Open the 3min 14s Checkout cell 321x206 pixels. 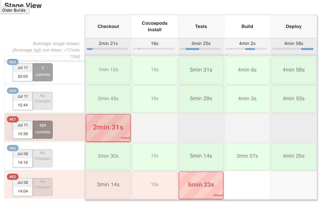108,185
